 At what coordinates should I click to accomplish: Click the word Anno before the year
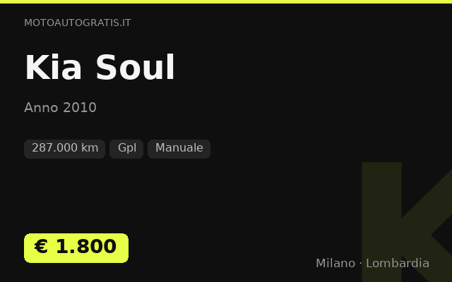click(41, 108)
